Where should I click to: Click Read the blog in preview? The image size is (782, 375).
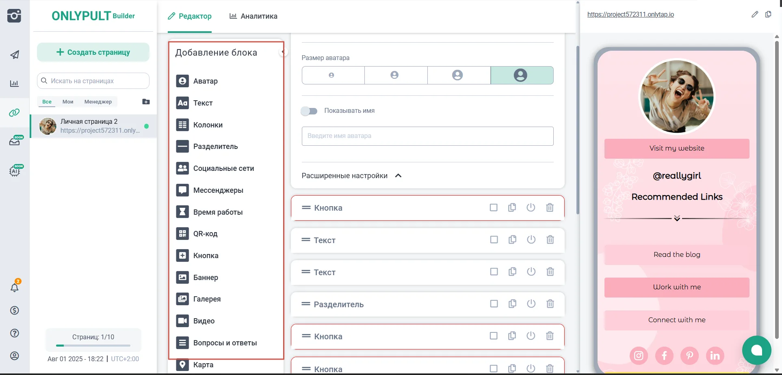click(x=677, y=255)
